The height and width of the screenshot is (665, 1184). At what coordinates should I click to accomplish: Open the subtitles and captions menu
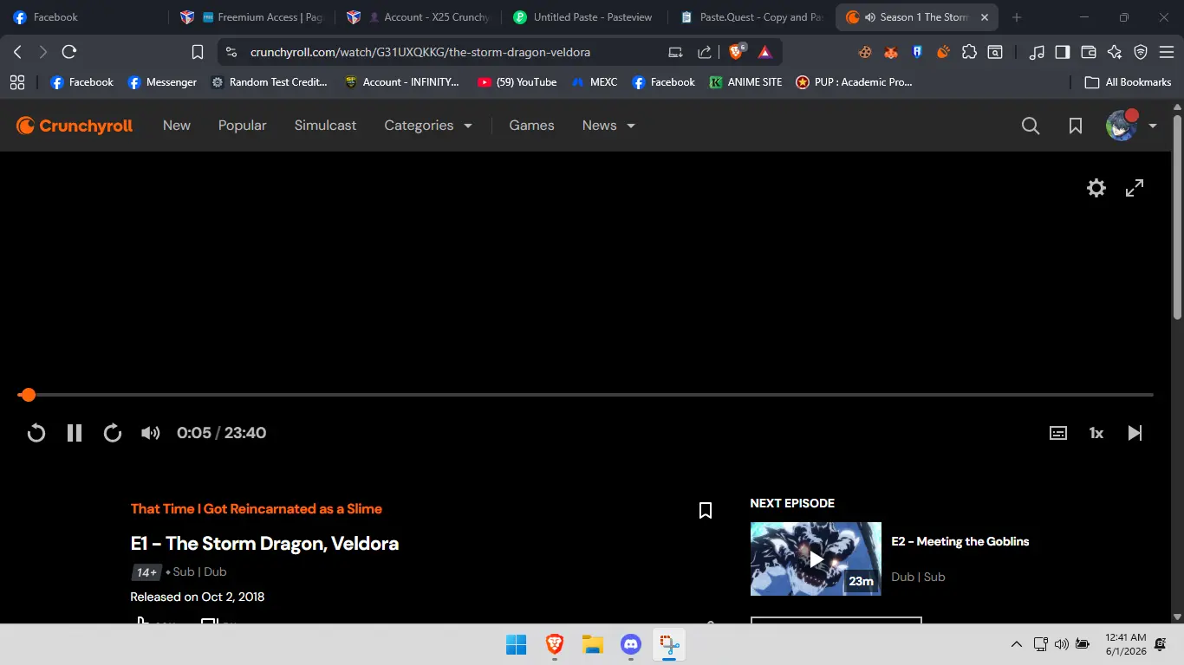pos(1058,433)
